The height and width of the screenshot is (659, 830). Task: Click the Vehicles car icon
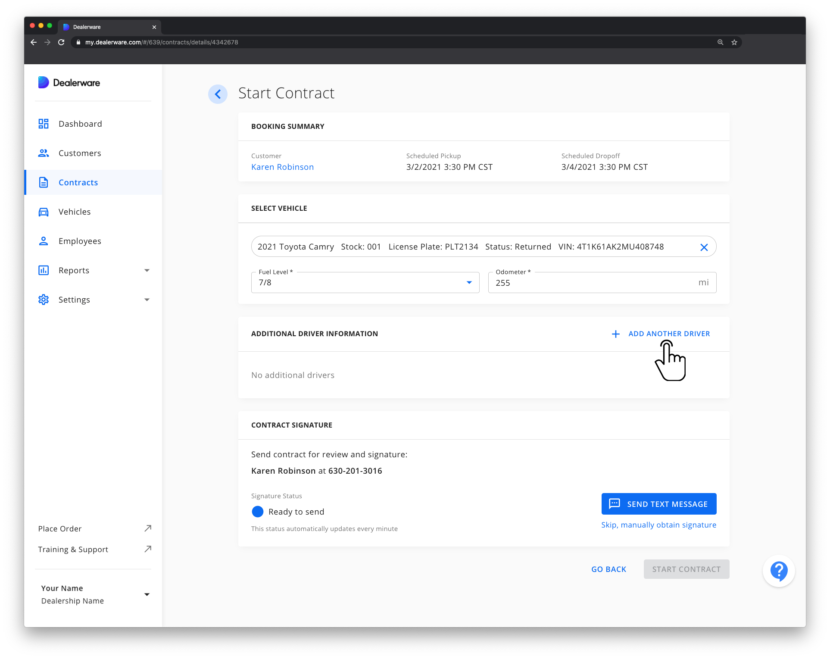point(44,212)
